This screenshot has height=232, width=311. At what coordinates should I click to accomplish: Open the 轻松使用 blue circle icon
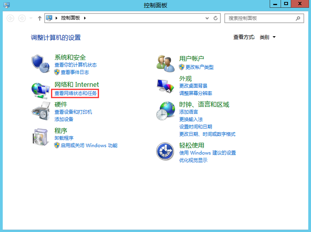click(x=165, y=151)
